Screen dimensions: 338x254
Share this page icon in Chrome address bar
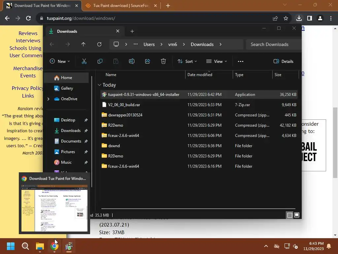coord(275,19)
